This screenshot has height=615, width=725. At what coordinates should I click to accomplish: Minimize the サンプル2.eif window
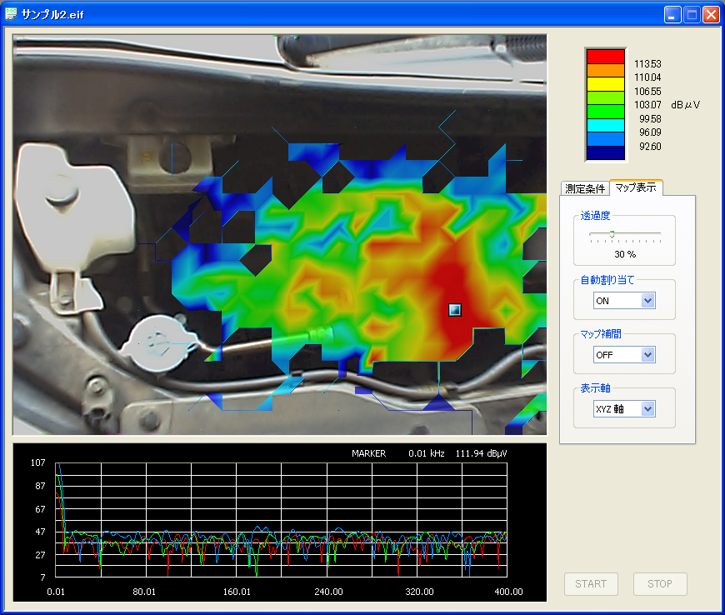tap(672, 14)
